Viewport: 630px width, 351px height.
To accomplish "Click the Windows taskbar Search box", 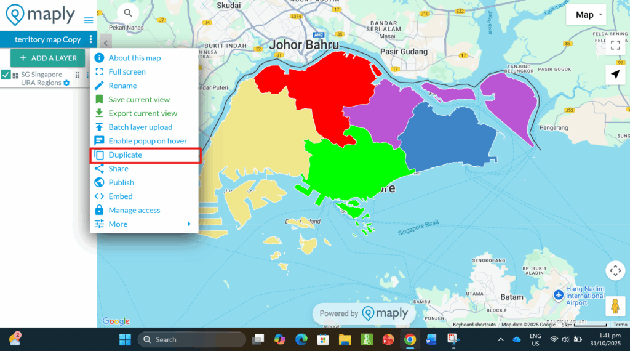I will [192, 339].
